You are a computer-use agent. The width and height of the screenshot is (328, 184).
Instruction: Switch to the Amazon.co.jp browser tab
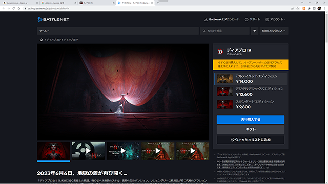20,3
